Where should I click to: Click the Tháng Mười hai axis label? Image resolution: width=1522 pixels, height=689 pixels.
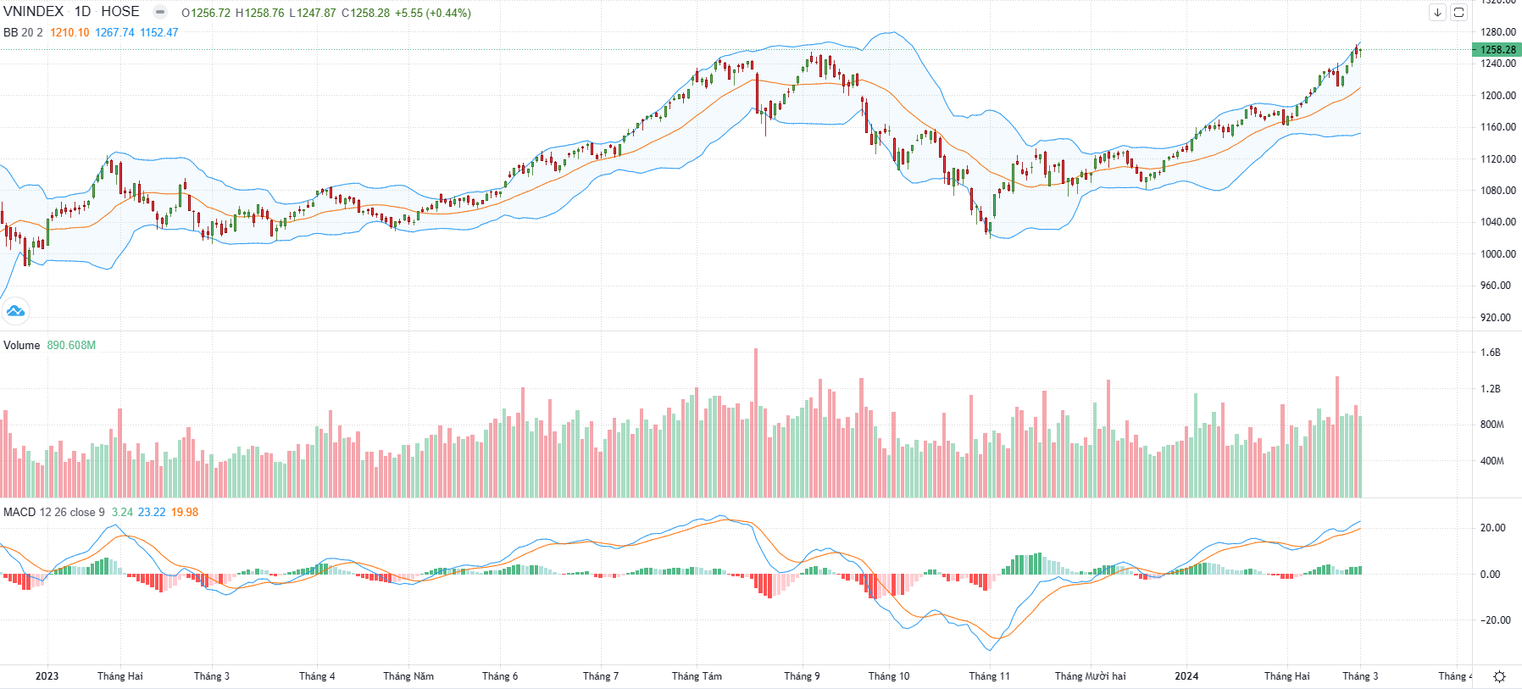[1091, 676]
